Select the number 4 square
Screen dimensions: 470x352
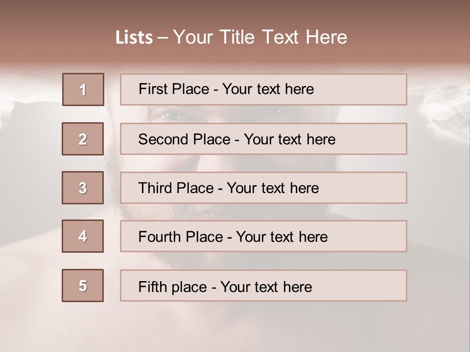[x=83, y=236]
